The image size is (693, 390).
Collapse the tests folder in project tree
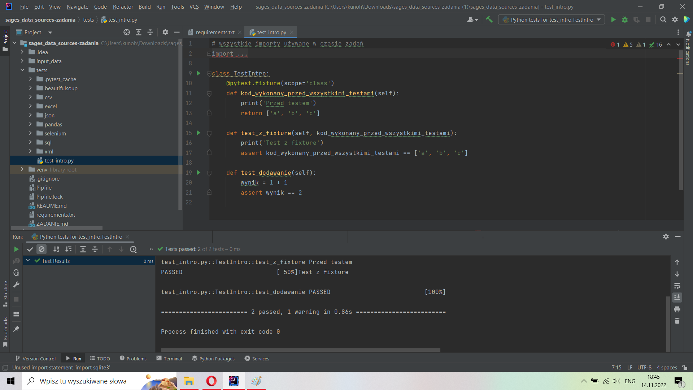coord(22,70)
